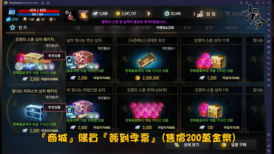Click the red health potion icon
Image resolution: width=274 pixels, height=154 pixels.
point(70,16)
